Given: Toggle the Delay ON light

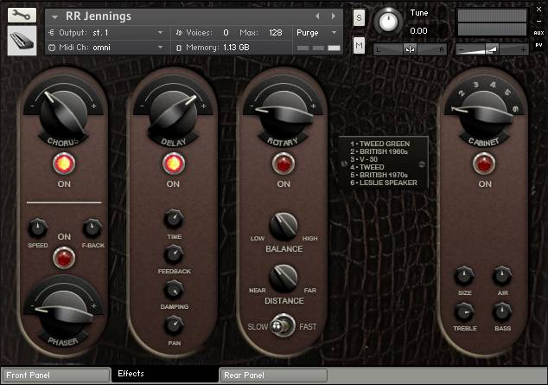Looking at the screenshot, I should [174, 164].
